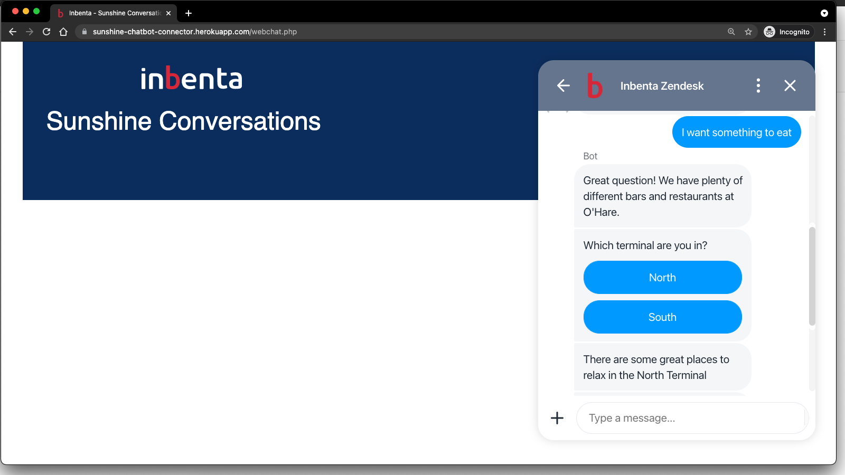Click the address bar URL
Screen dimensions: 845x475
[194, 32]
